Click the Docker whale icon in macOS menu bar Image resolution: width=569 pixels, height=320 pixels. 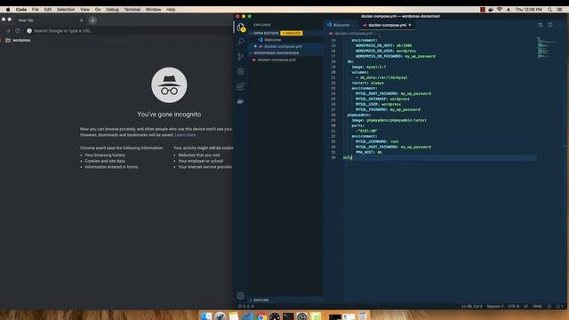pos(491,10)
